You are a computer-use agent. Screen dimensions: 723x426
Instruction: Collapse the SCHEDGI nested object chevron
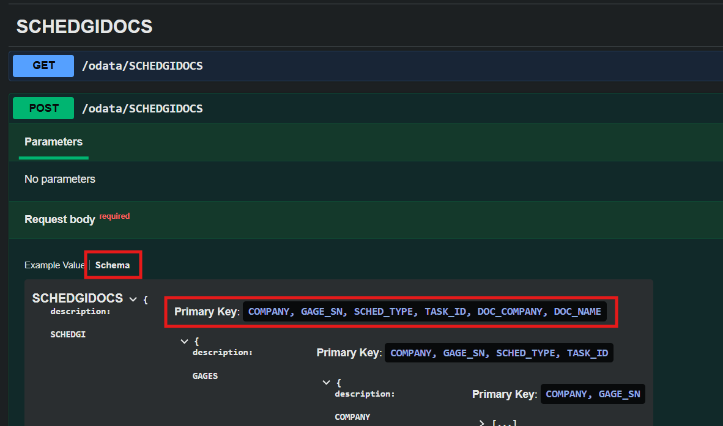185,341
